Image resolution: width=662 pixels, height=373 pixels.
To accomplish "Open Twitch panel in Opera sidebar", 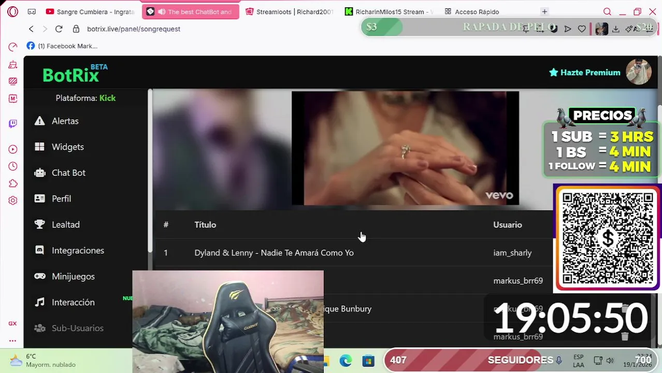I will point(13,123).
